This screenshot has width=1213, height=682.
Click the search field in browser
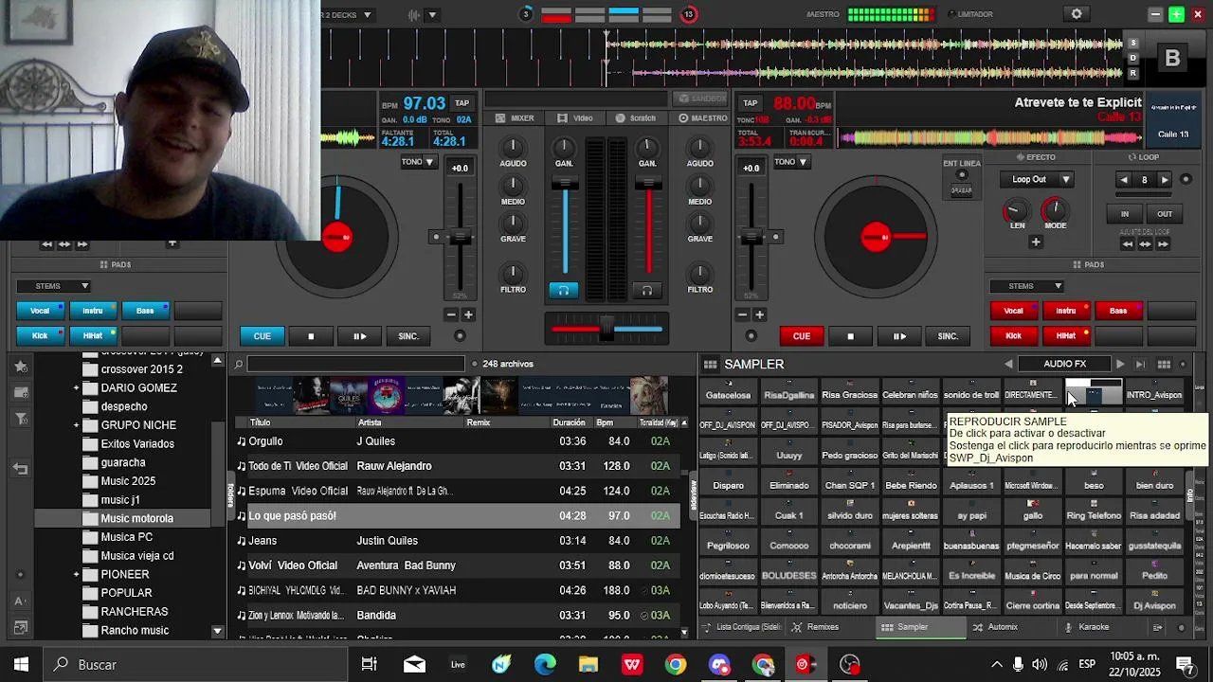[356, 364]
